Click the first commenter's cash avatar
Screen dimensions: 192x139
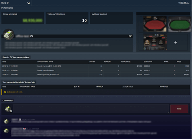[6, 121]
